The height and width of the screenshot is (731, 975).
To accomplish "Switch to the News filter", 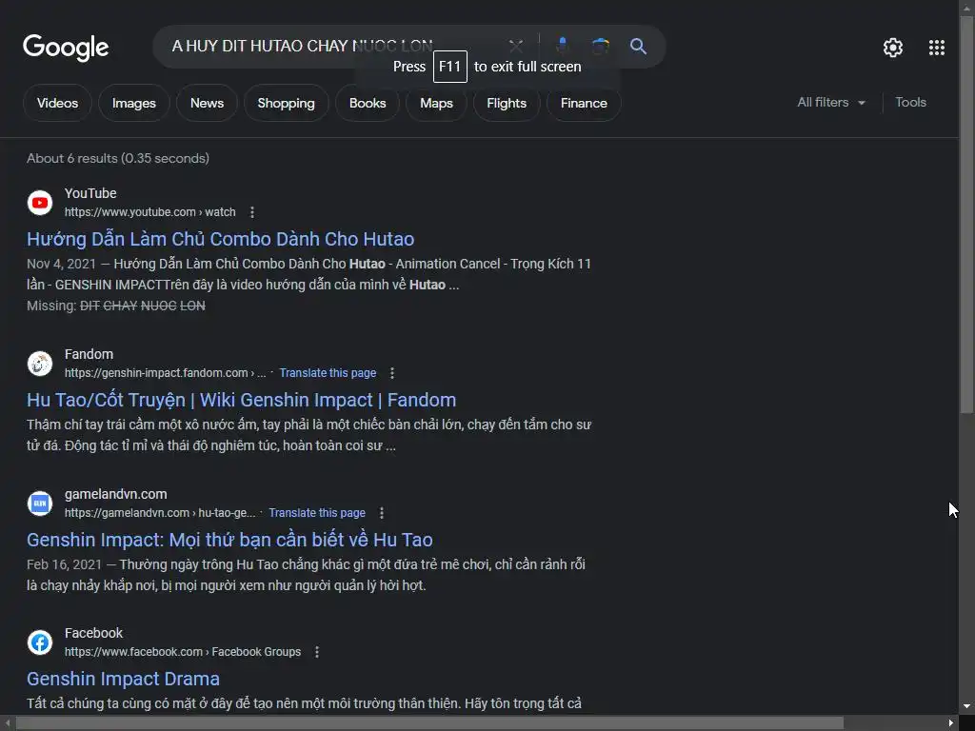I will pyautogui.click(x=207, y=103).
